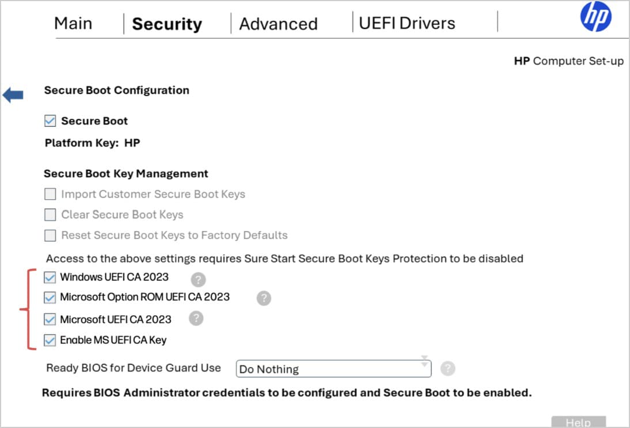Click the Sure Start Keys Protection notice text
This screenshot has height=428, width=630.
[x=284, y=259]
